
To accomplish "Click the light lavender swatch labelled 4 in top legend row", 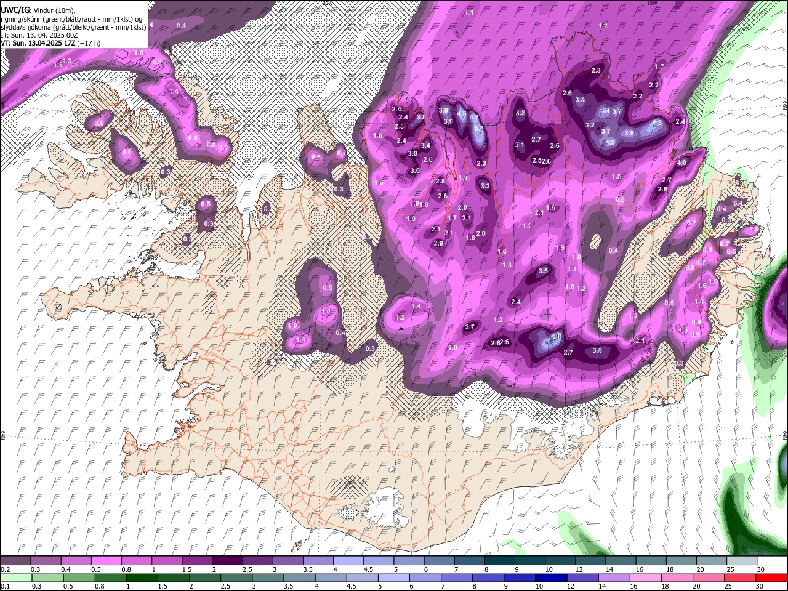I will (x=349, y=561).
